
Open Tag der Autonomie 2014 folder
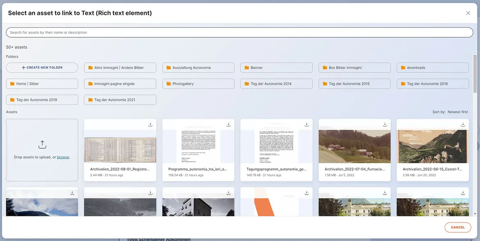276,84
